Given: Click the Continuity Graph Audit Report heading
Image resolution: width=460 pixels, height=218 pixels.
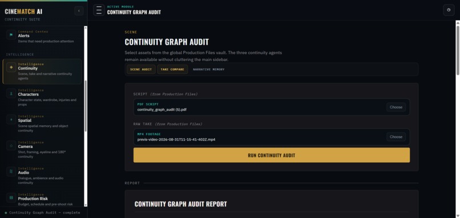Looking at the screenshot, I should (x=181, y=204).
